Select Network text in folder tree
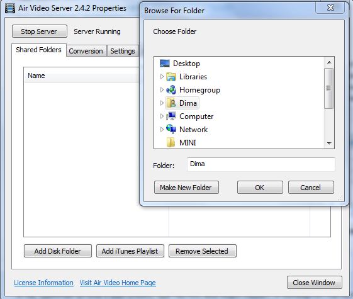 coord(193,130)
